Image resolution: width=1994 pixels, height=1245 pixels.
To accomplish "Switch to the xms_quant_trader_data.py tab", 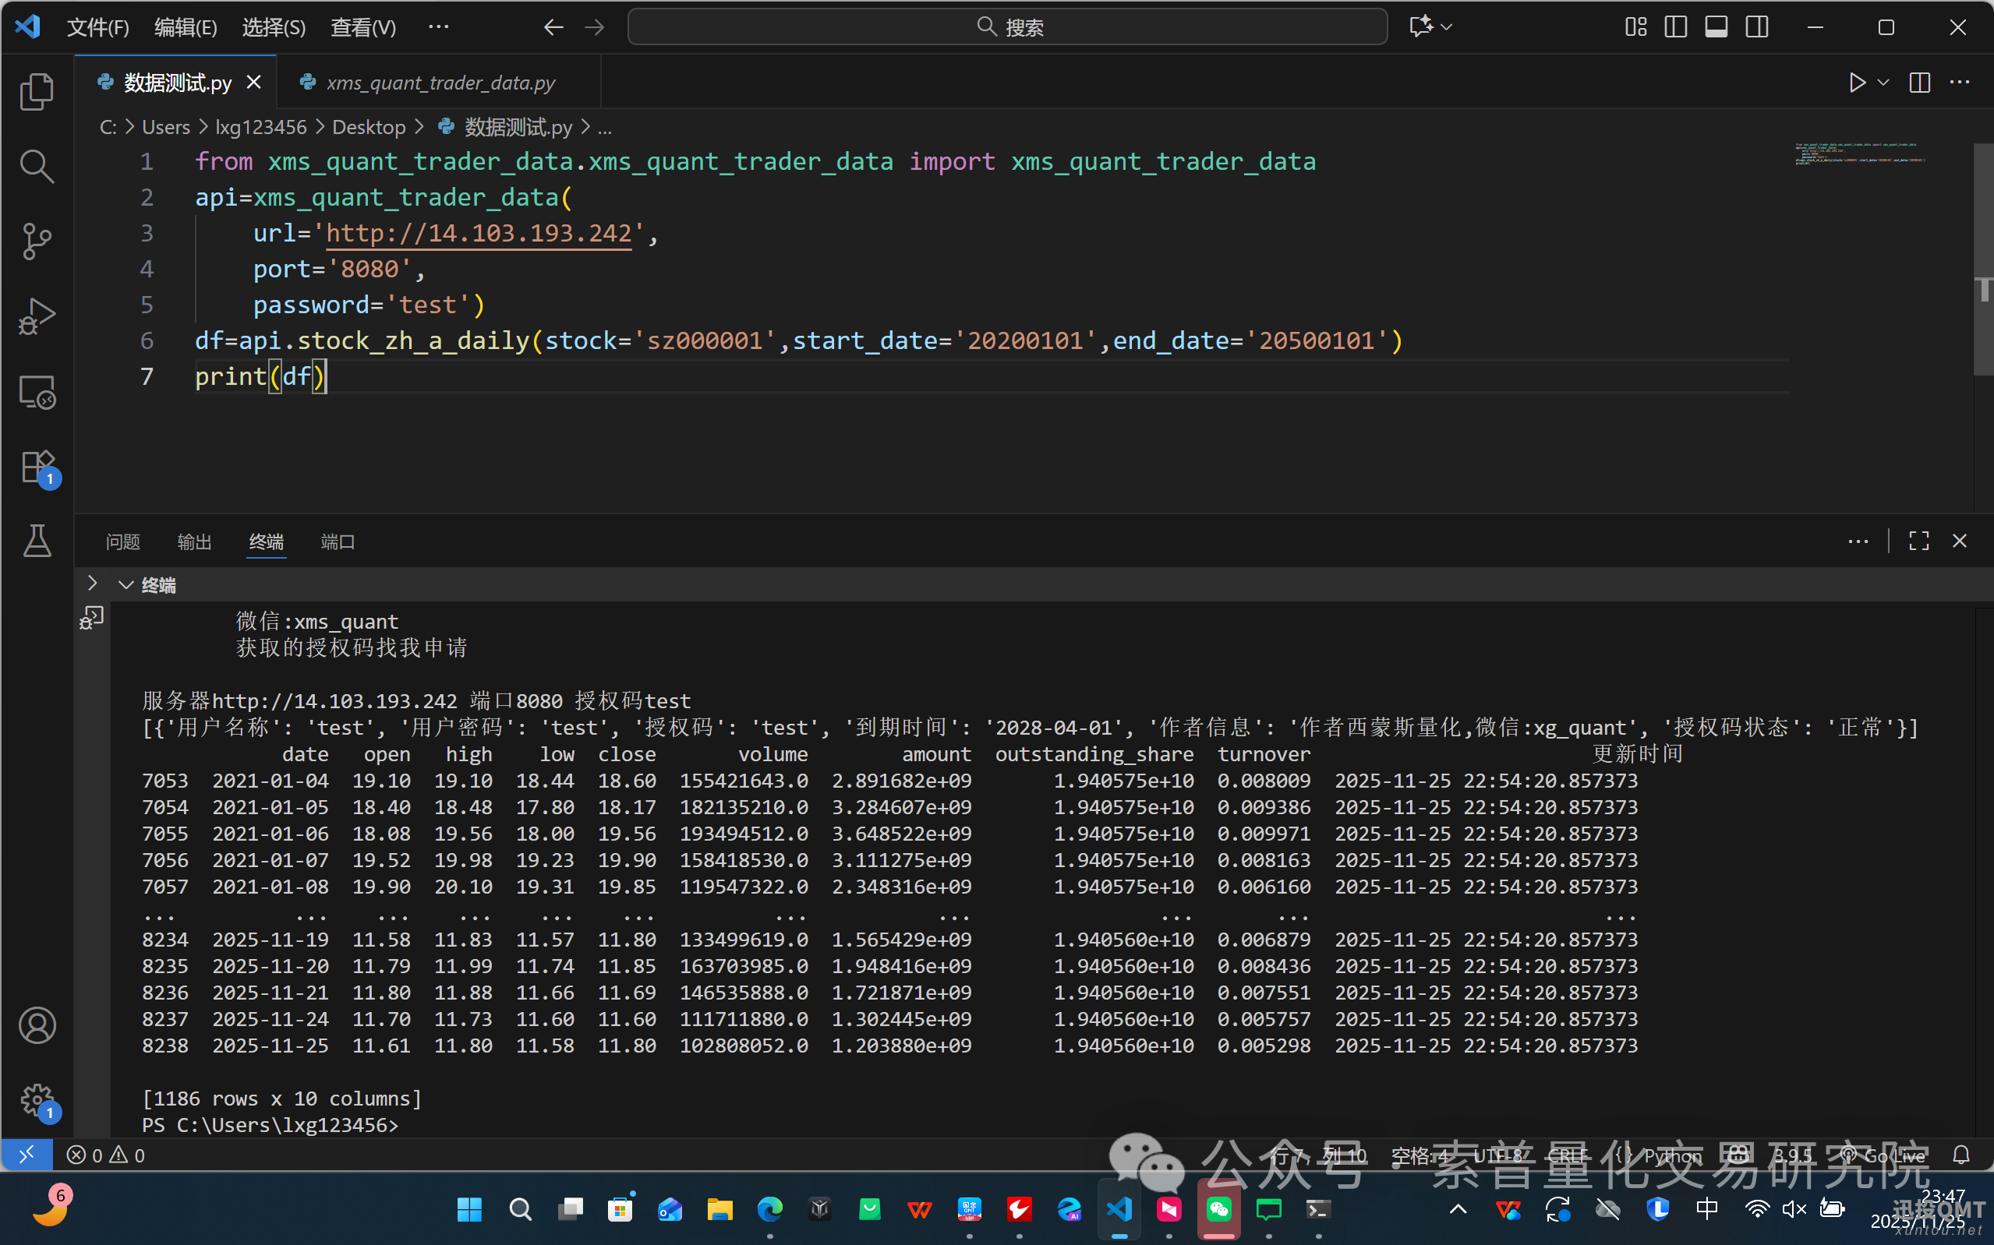I will point(440,83).
